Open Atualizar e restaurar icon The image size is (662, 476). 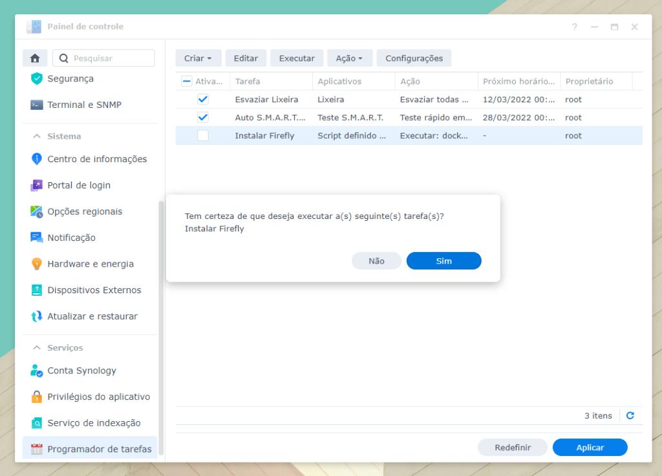click(x=37, y=316)
